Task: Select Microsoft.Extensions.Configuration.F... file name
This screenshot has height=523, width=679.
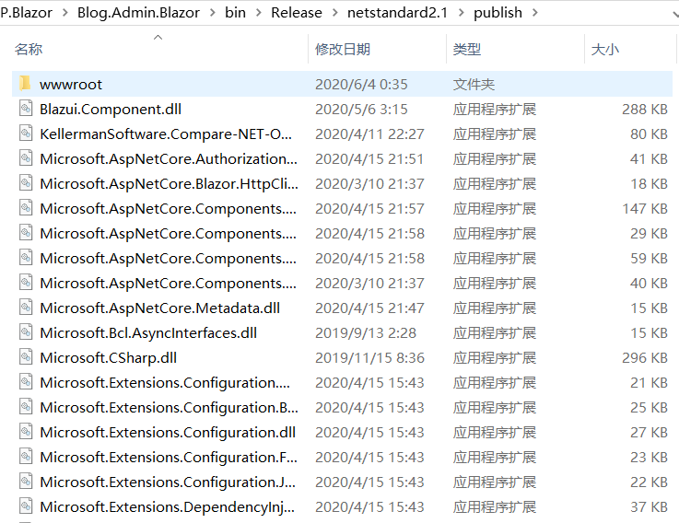Action: pyautogui.click(x=169, y=458)
